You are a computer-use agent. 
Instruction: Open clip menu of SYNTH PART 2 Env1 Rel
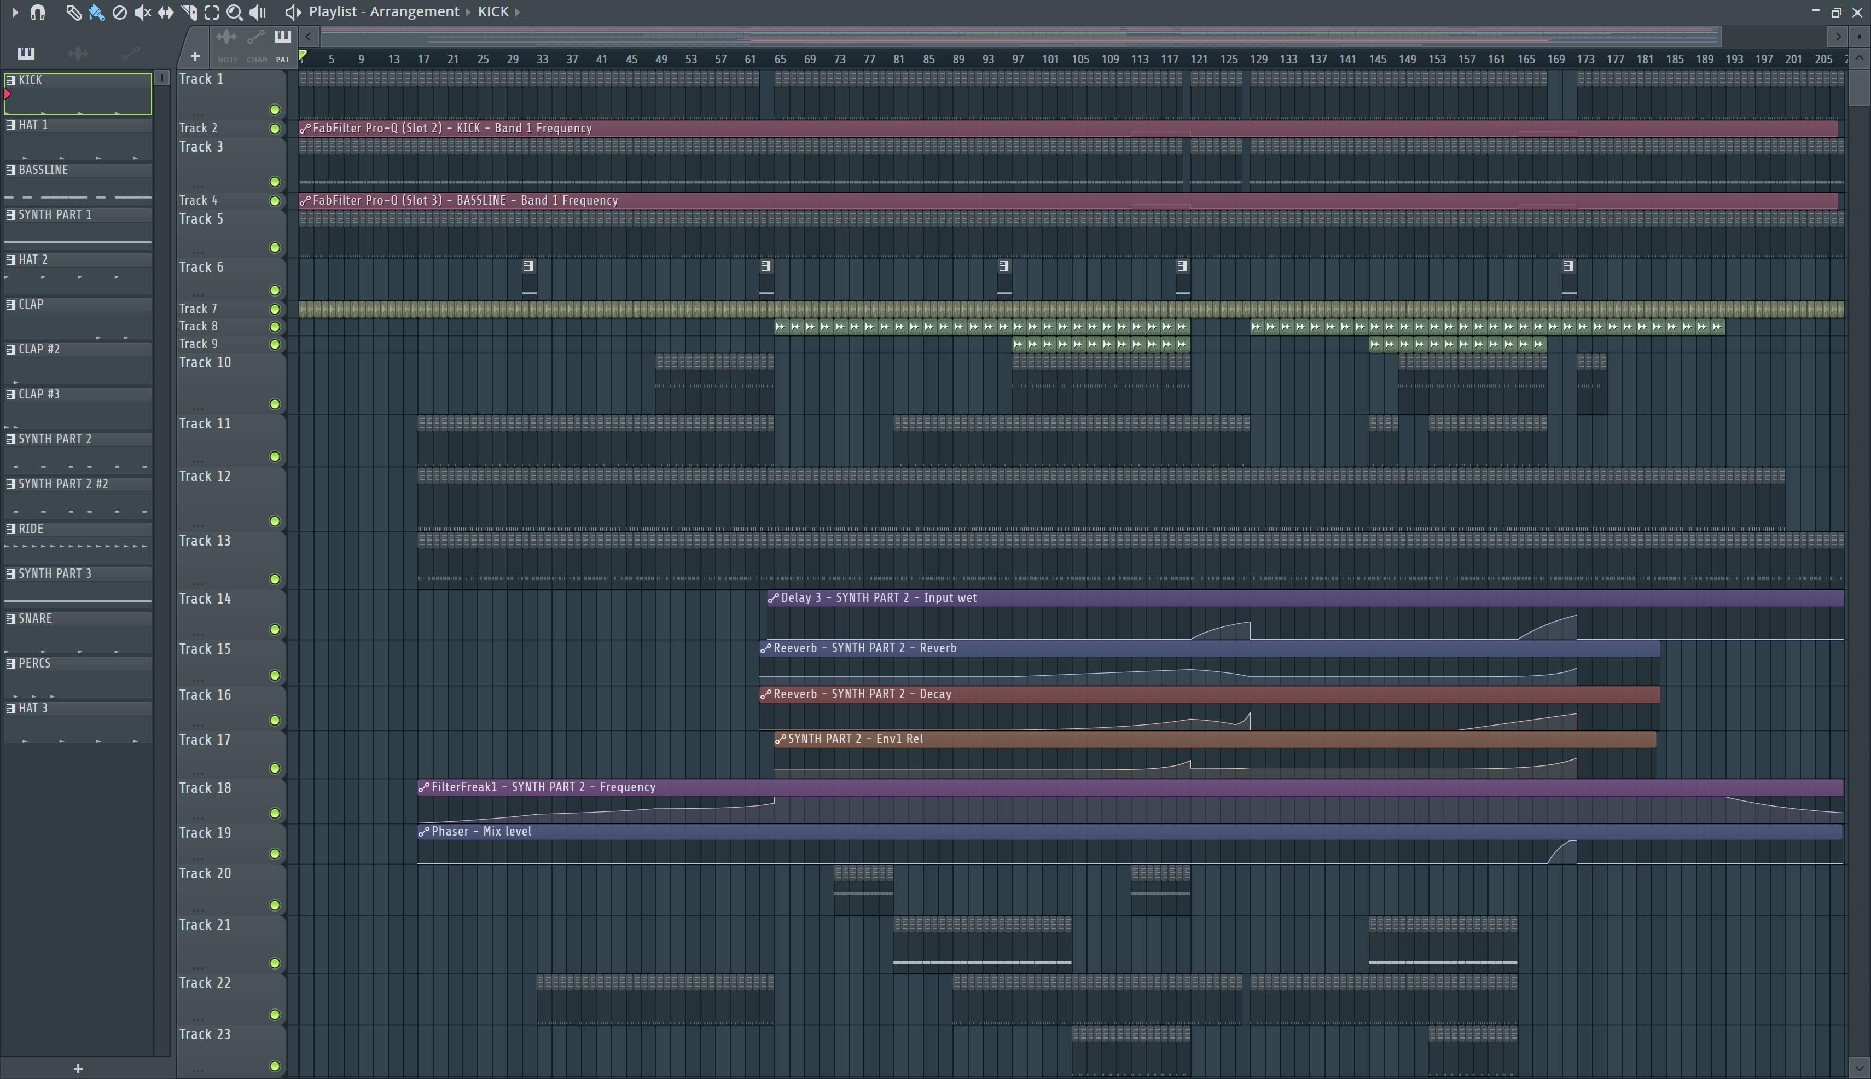[780, 739]
